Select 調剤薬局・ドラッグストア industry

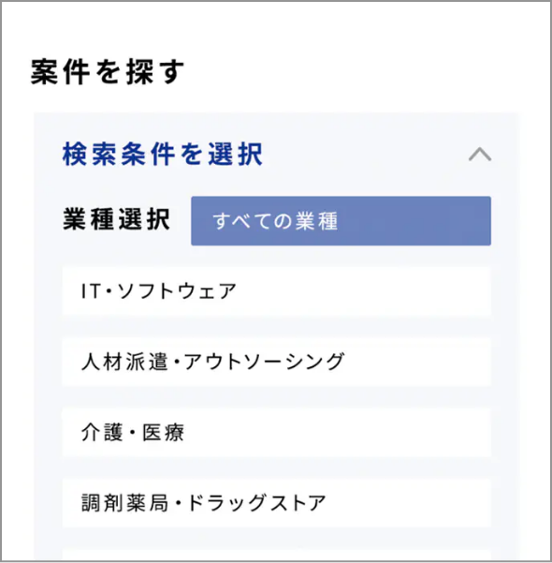pos(277,503)
